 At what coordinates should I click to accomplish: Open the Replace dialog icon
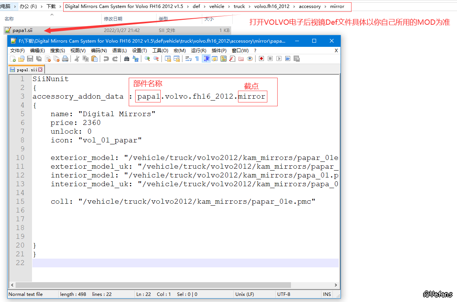[x=135, y=59]
